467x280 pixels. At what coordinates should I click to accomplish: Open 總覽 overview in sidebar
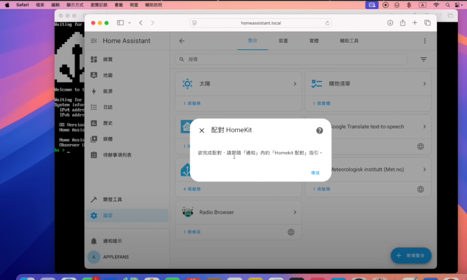click(127, 60)
